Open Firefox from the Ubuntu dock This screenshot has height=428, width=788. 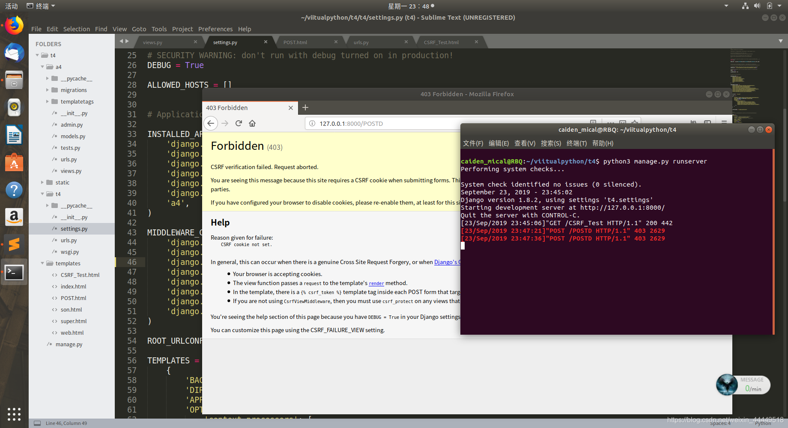tap(14, 26)
